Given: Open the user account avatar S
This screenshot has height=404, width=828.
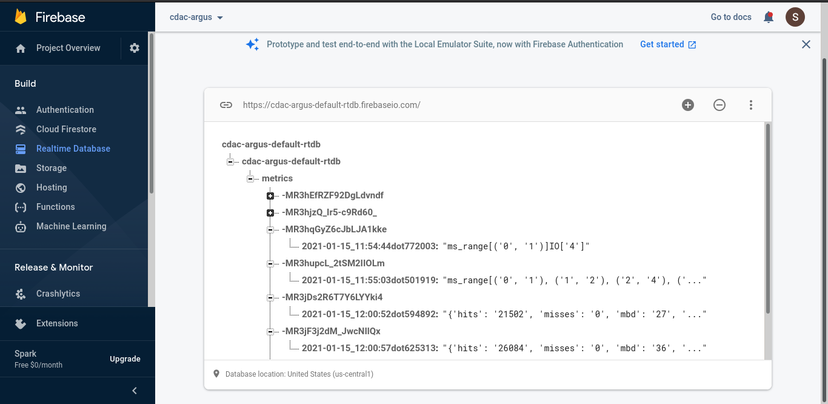Looking at the screenshot, I should coord(795,17).
